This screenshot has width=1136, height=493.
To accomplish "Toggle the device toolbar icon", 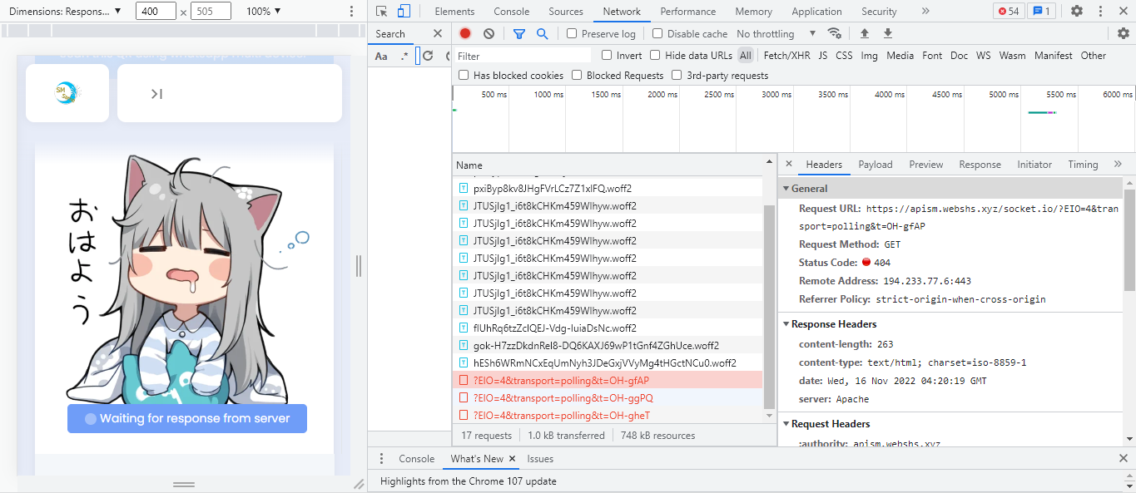I will coord(404,12).
